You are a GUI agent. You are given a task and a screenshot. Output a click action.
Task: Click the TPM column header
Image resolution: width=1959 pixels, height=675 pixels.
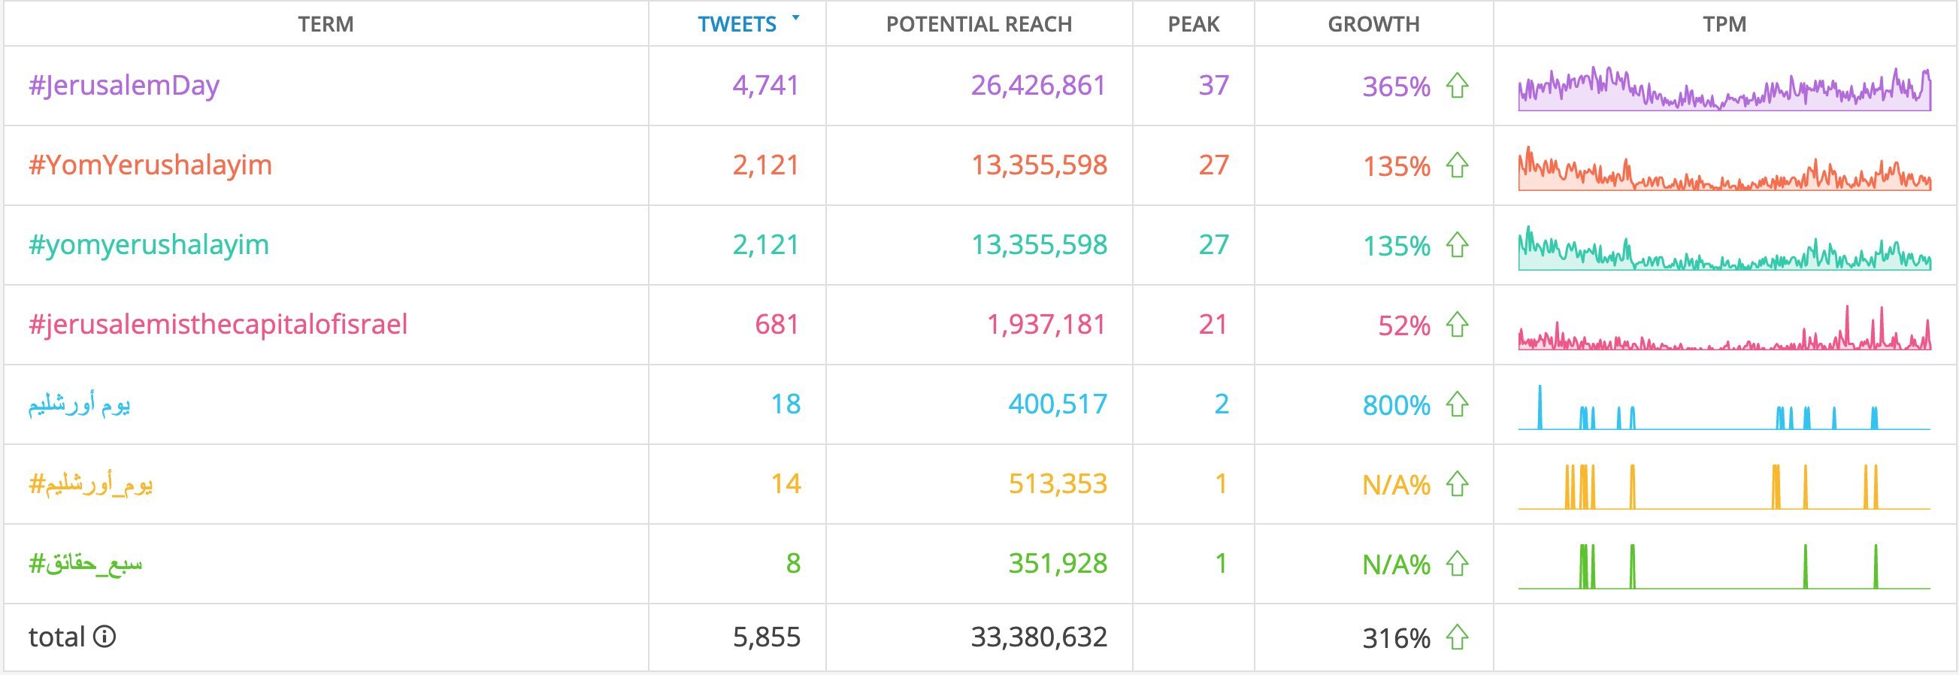click(1724, 24)
